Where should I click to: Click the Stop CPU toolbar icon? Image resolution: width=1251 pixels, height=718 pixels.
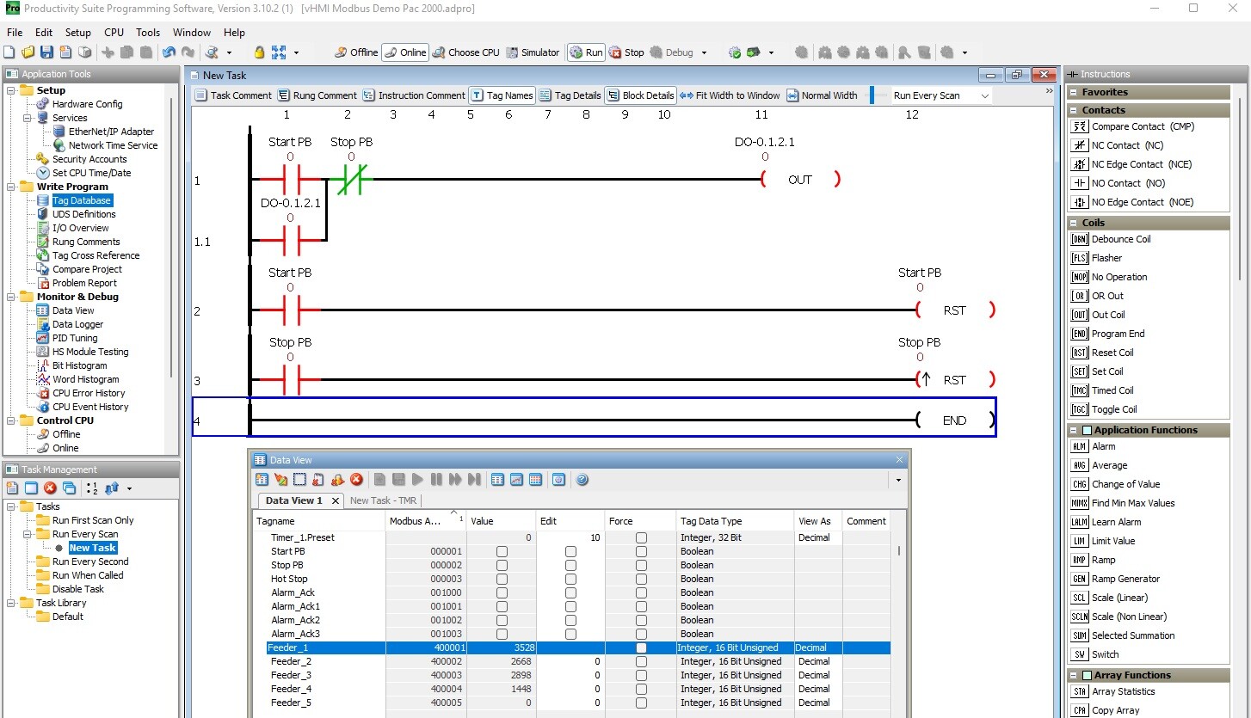coord(615,52)
